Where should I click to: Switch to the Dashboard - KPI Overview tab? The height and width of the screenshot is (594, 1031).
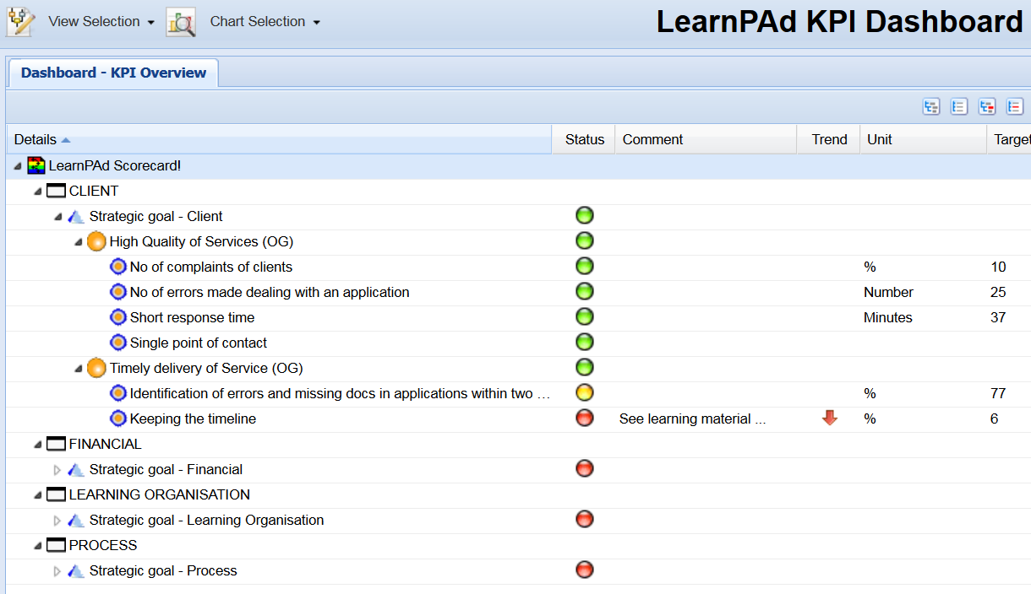point(113,73)
